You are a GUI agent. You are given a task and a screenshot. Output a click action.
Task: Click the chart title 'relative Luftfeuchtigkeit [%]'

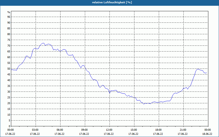pos(112,2)
